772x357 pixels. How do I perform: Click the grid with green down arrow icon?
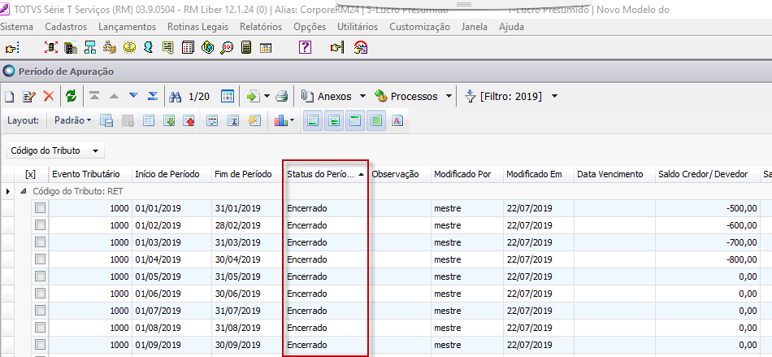tap(169, 120)
